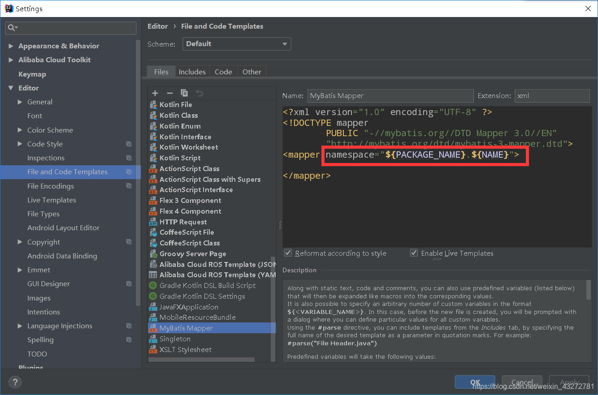Click the MobileResourceBundle template icon
This screenshot has height=395, width=598.
[153, 318]
